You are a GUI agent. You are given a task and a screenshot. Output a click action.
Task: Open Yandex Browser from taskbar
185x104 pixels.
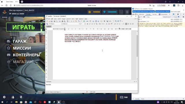26,102
